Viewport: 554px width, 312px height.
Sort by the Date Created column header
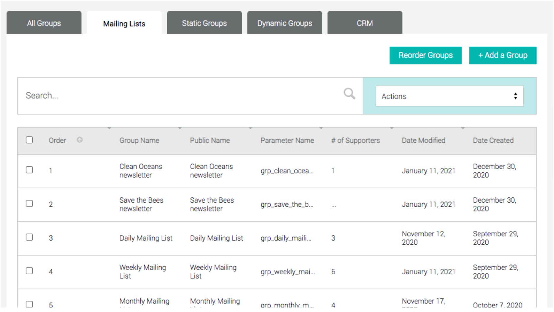click(493, 140)
